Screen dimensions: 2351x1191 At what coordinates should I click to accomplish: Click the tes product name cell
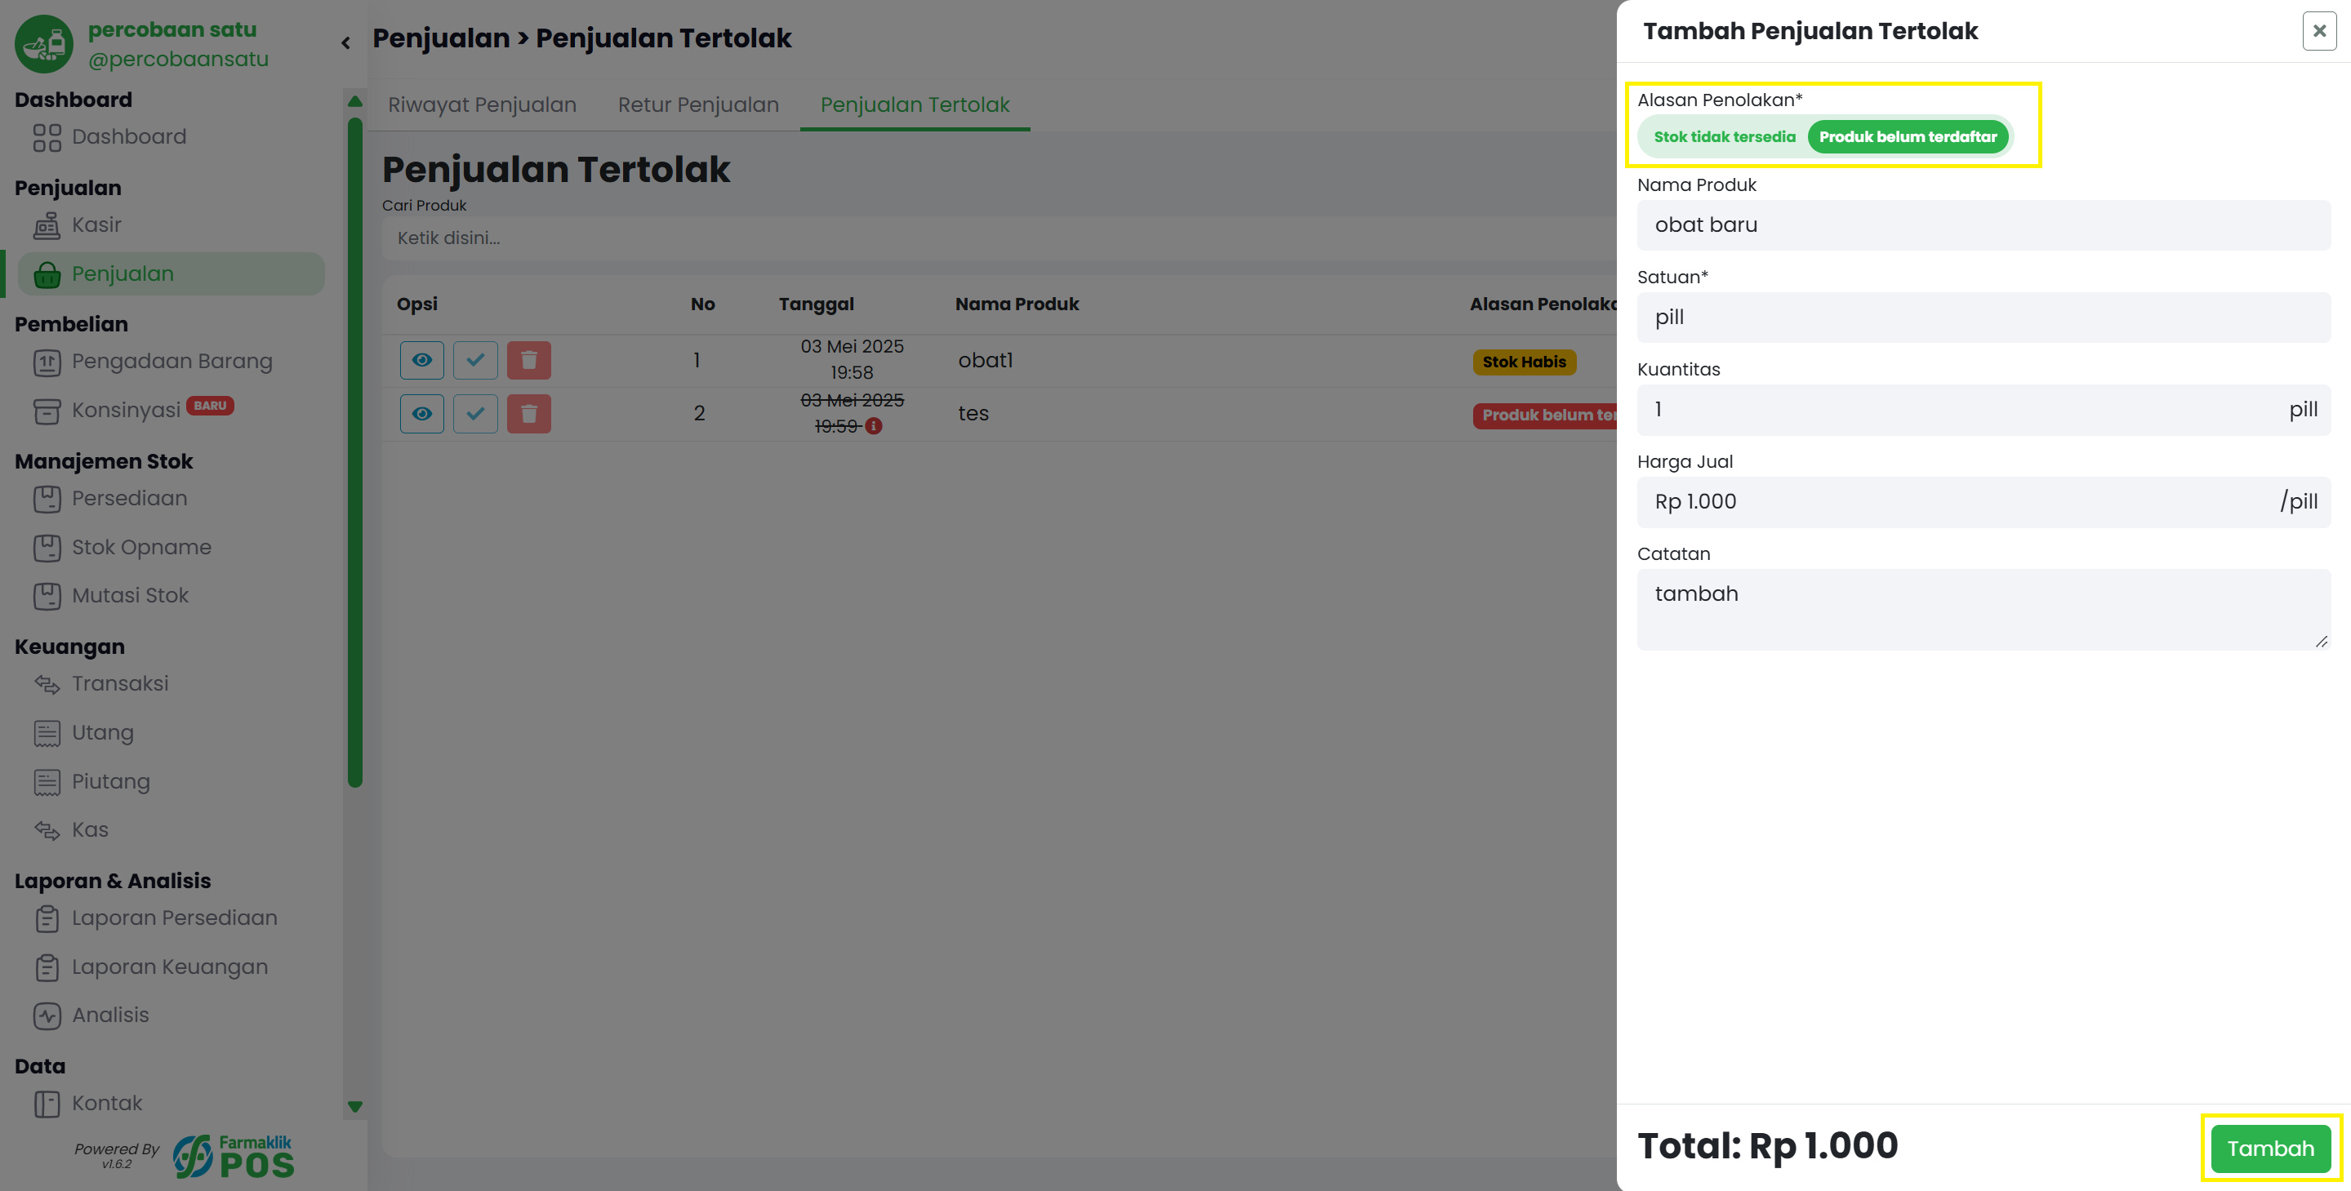pos(973,413)
